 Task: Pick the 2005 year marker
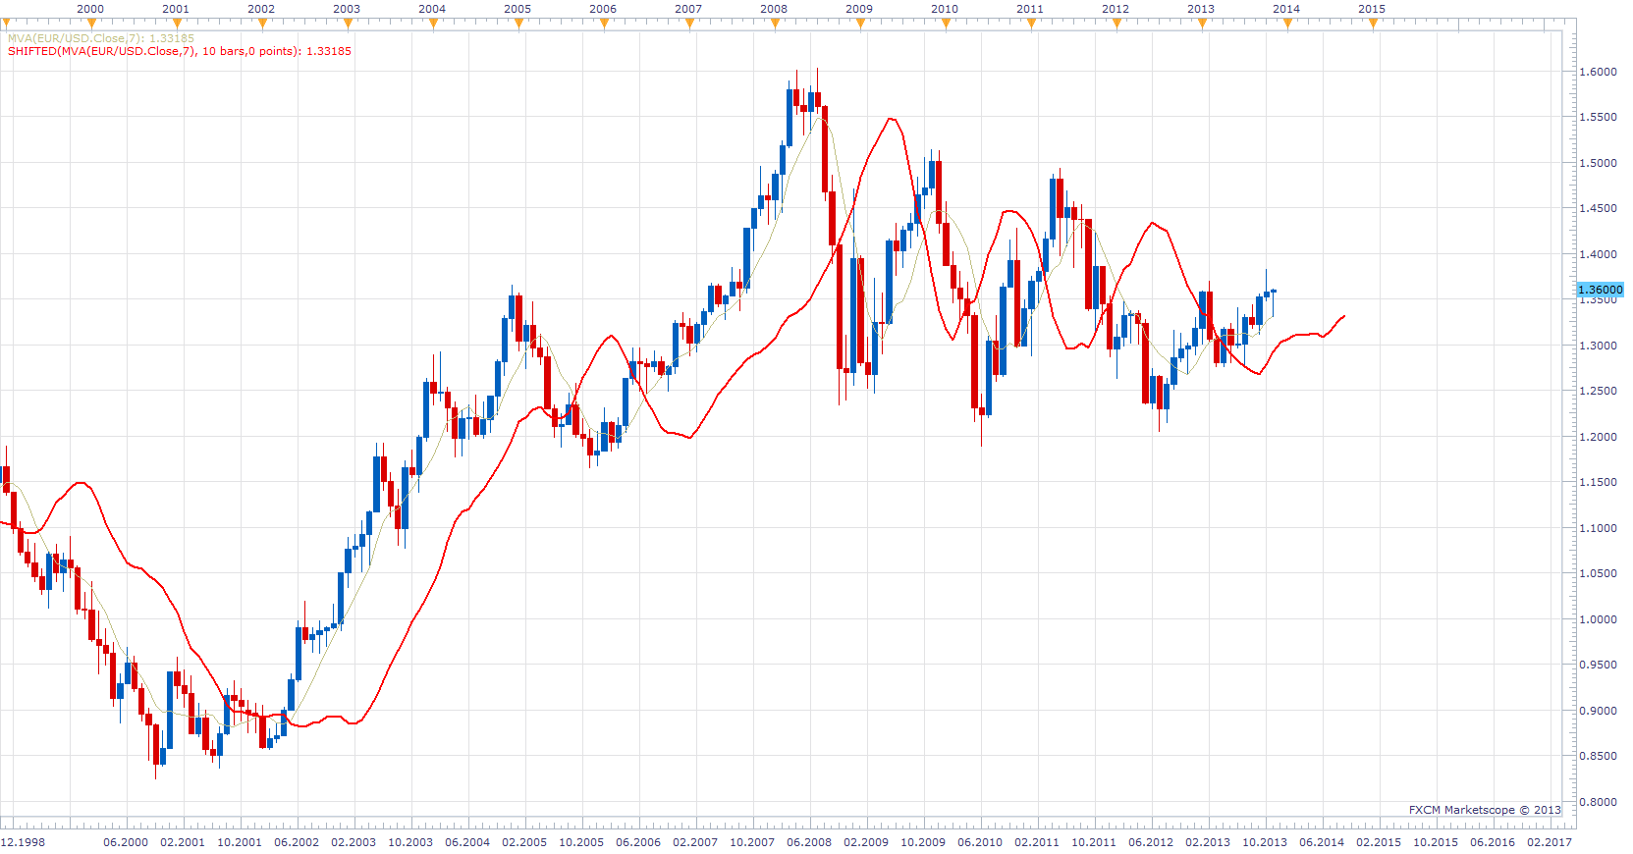(x=518, y=24)
